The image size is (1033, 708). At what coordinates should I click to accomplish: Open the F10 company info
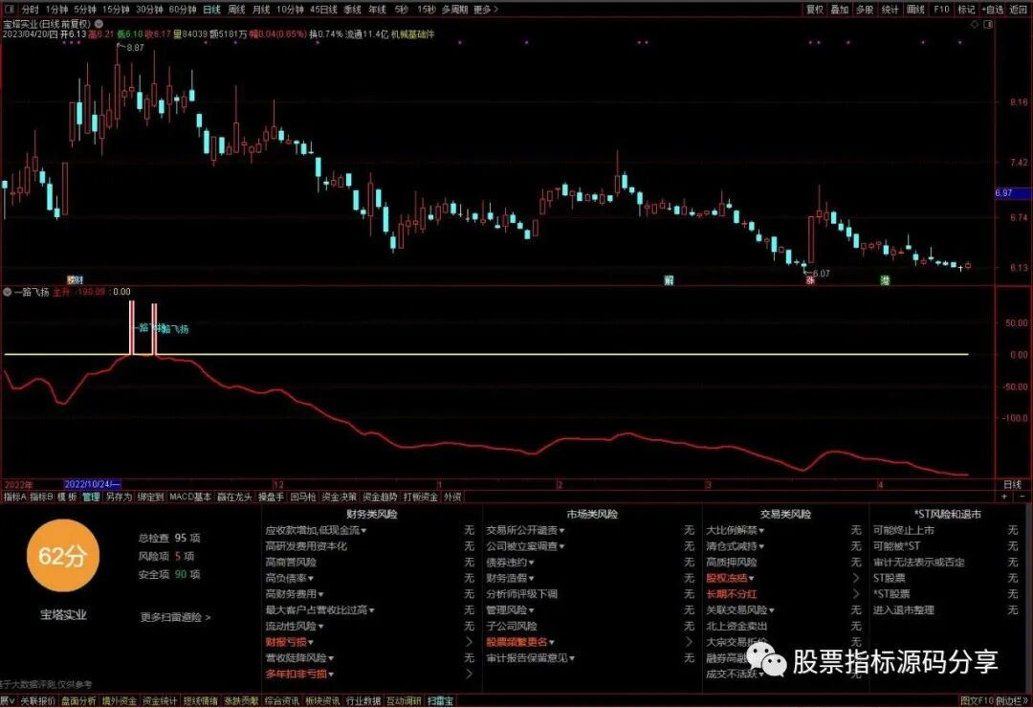point(941,10)
